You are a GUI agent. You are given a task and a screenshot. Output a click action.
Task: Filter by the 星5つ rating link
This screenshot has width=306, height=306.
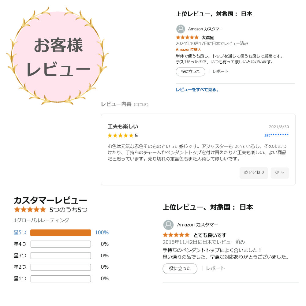coord(20,233)
